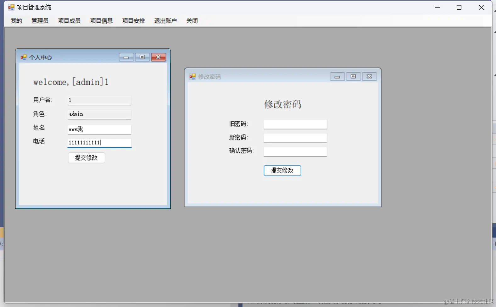The width and height of the screenshot is (496, 307).
Task: Maximize the 修改密码 window
Action: 353,77
